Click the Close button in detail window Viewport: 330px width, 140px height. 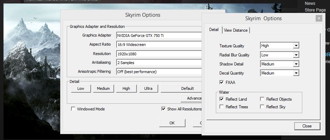coord(307,126)
